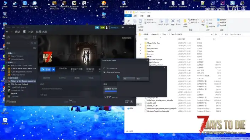This screenshot has height=140, width=250.
Task: Click the Paste icon in Explorer ribbon
Action: pos(140,21)
